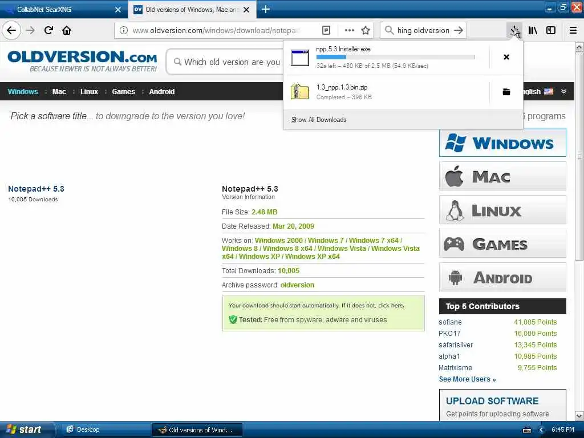Click 'Archive password: oldversion' text
Screen dimensions: 584x438
point(268,285)
